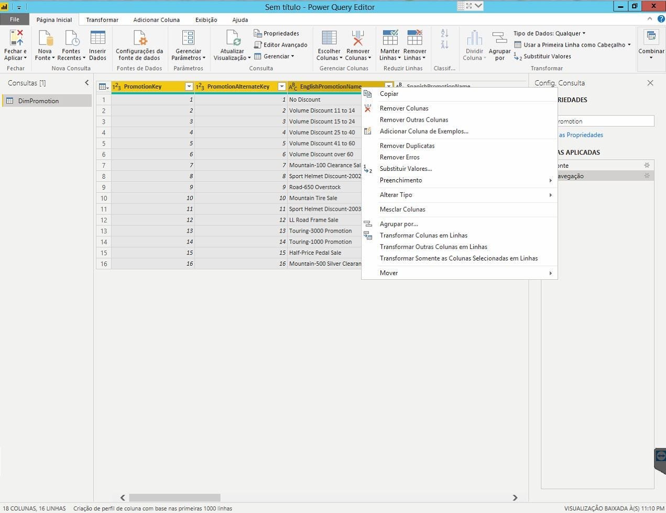Select the Navegação applied step
Image resolution: width=666 pixels, height=513 pixels.
click(597, 176)
